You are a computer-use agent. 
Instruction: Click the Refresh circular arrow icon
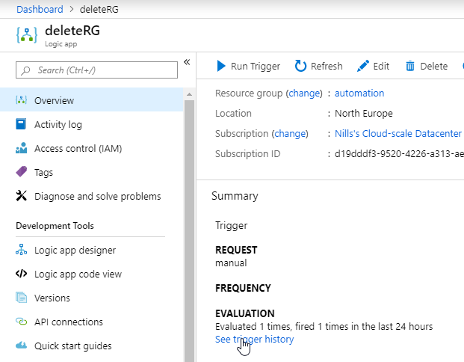[300, 66]
